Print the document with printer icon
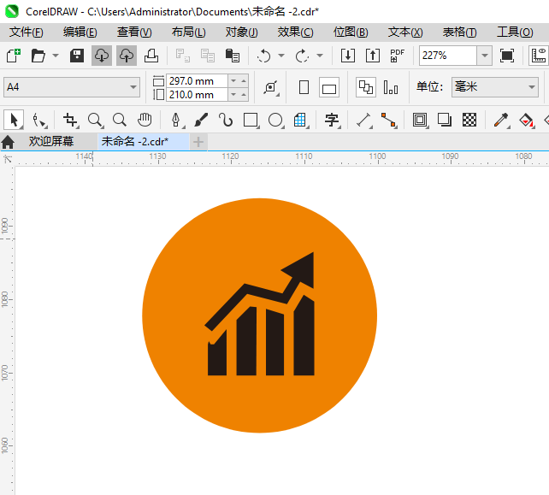This screenshot has width=549, height=495. point(151,56)
